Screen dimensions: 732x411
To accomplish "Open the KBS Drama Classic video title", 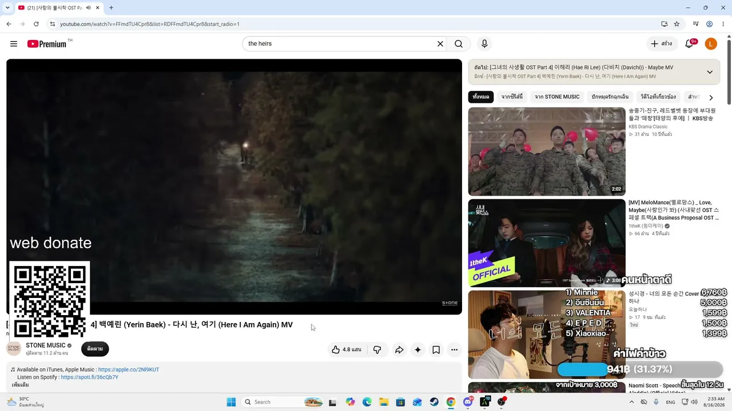I will pyautogui.click(x=673, y=114).
